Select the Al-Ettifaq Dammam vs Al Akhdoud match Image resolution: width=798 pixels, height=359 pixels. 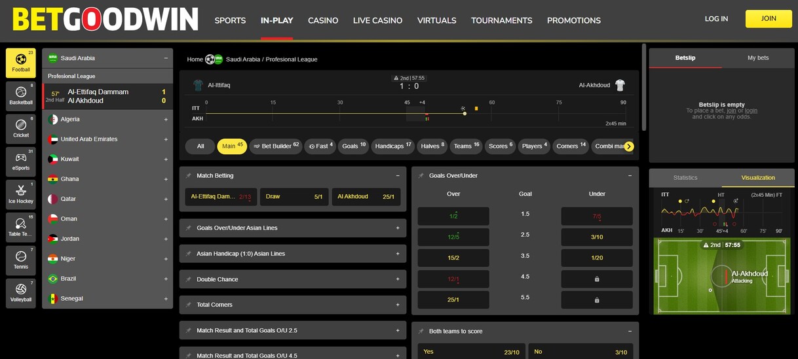[x=108, y=97]
